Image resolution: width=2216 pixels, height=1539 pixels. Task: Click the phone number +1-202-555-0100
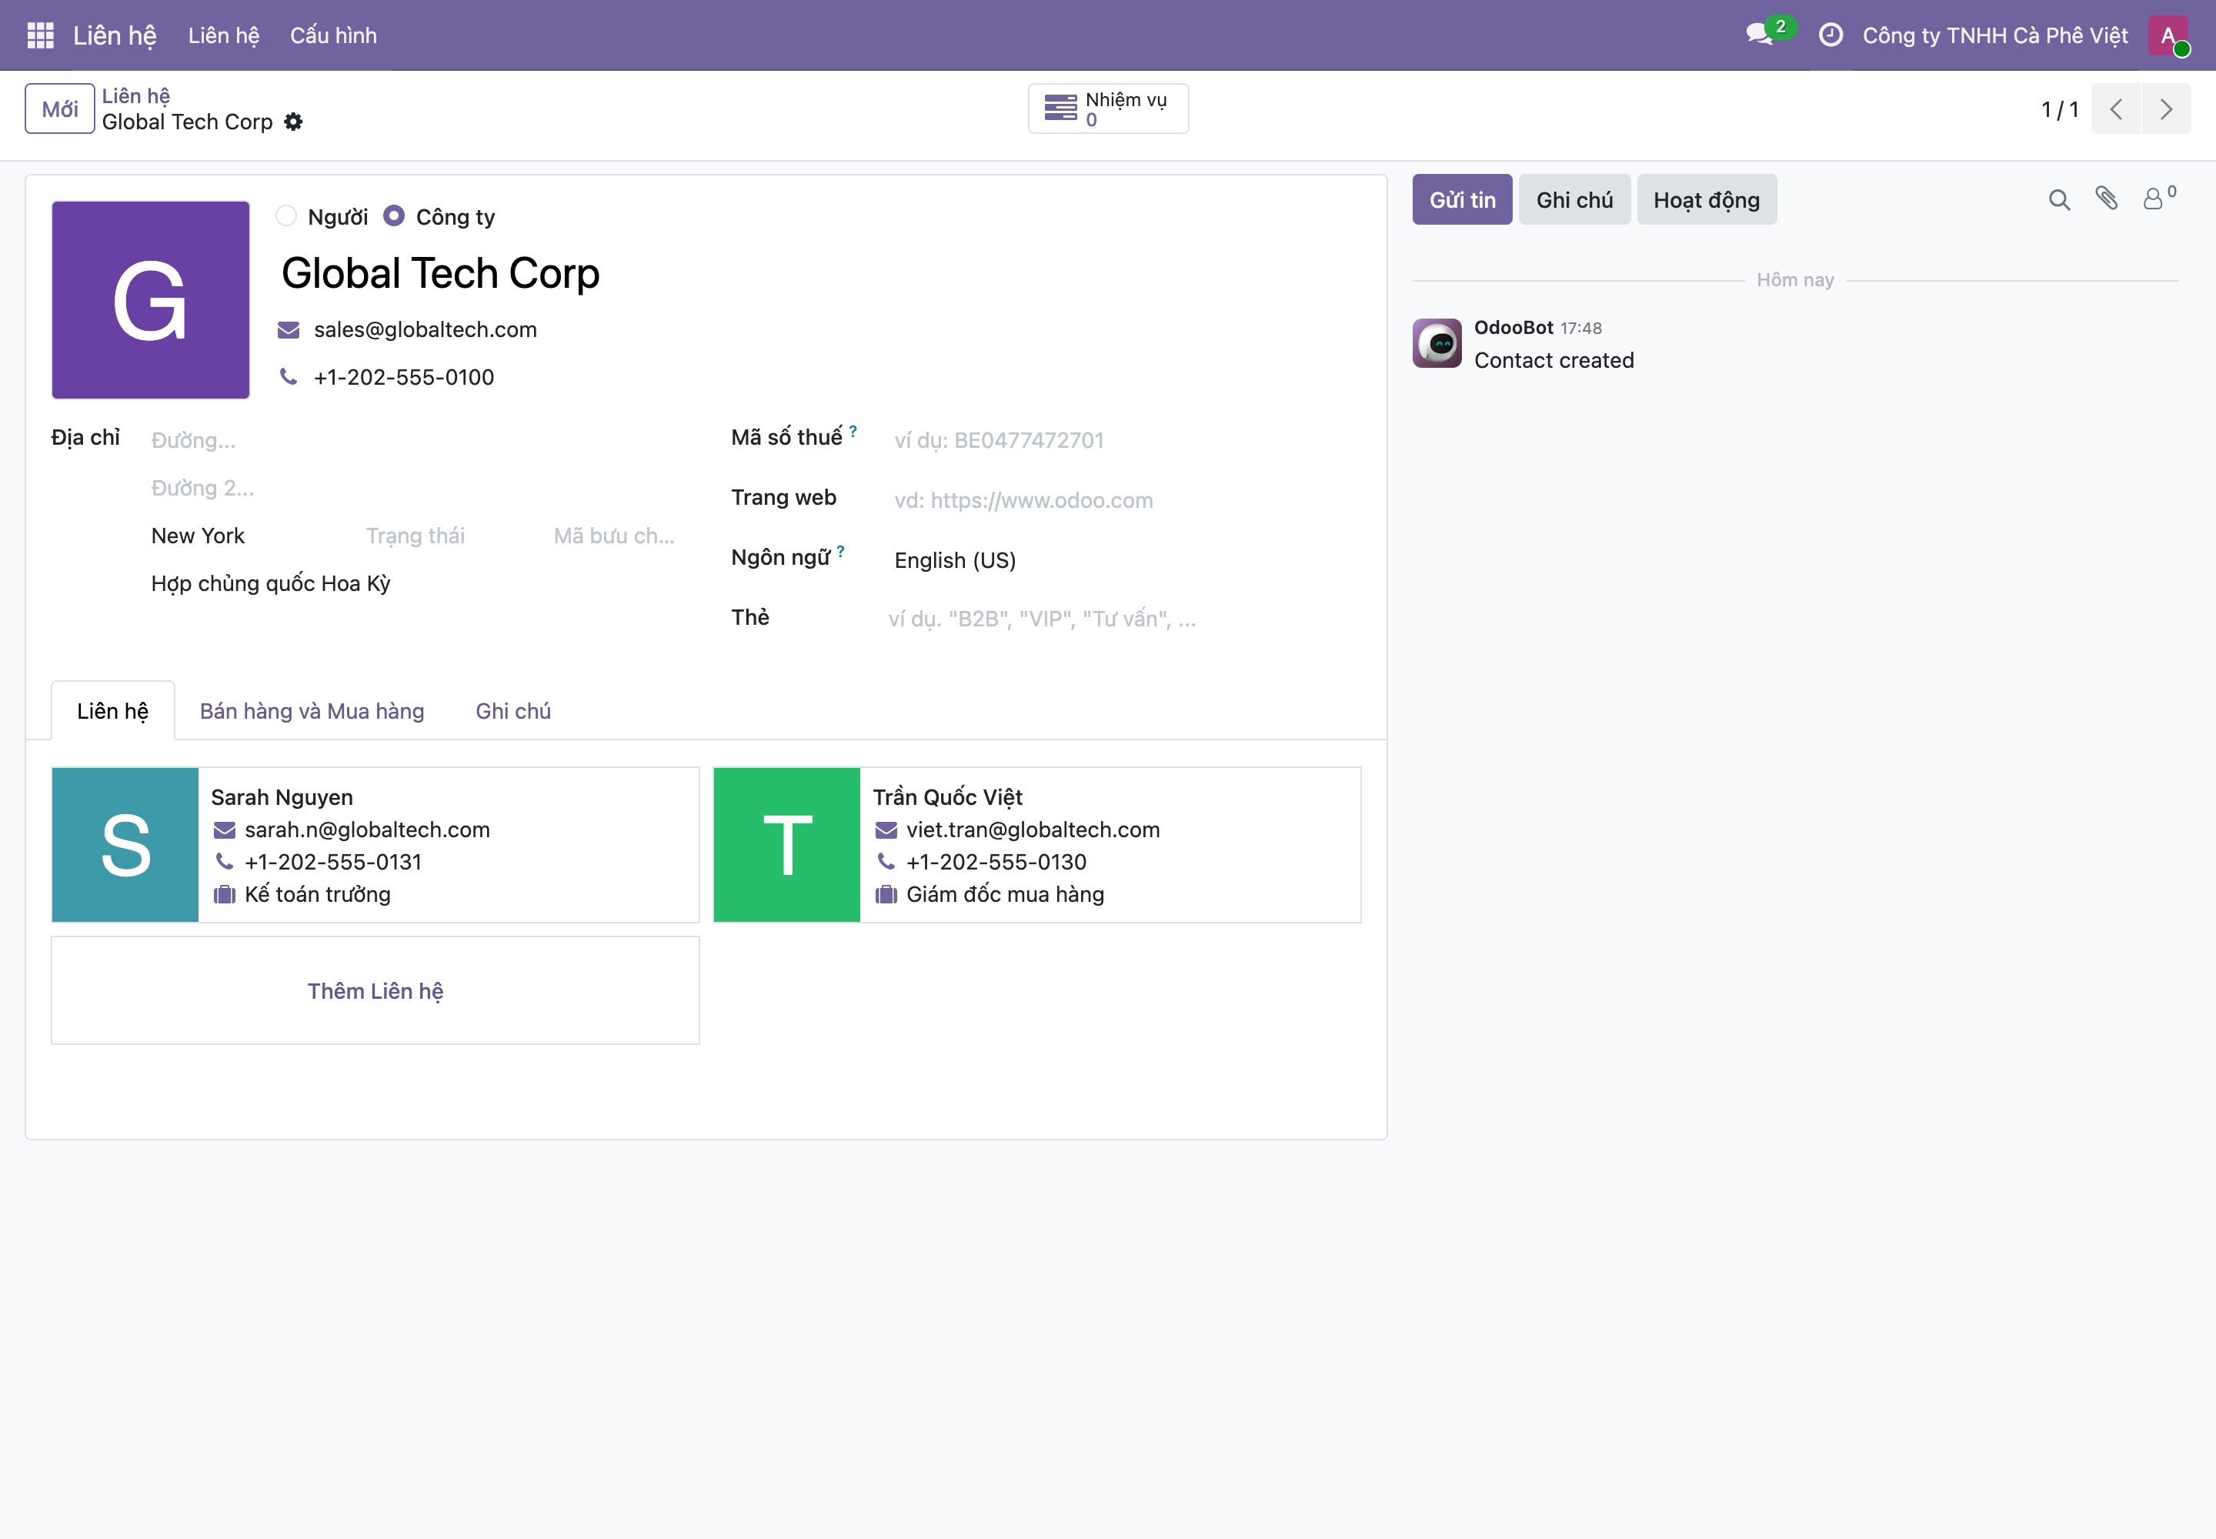click(x=404, y=377)
